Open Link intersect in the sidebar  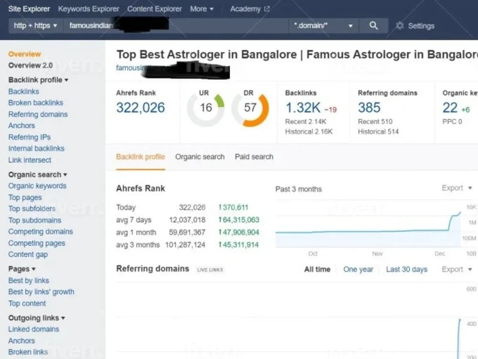click(30, 160)
